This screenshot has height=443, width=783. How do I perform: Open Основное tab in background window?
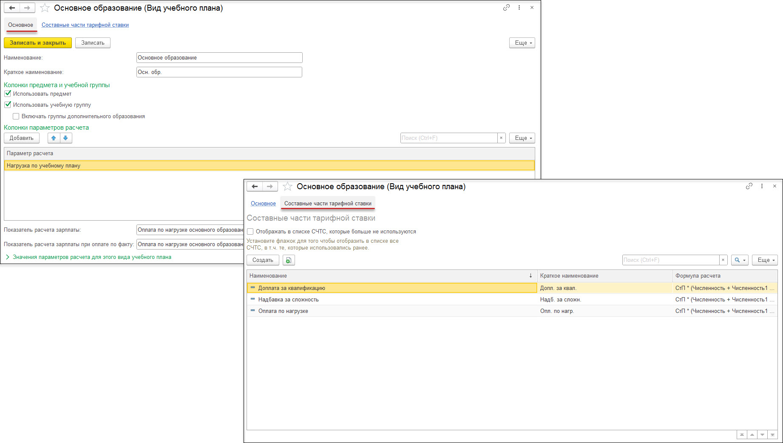[20, 25]
